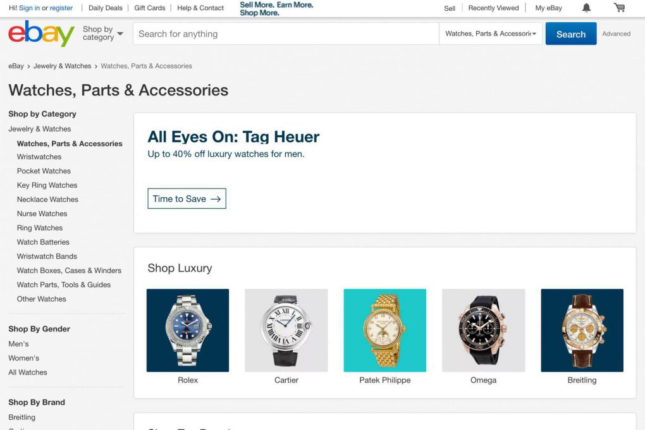Expand the Shop by category menu
The width and height of the screenshot is (645, 430).
pyautogui.click(x=102, y=34)
